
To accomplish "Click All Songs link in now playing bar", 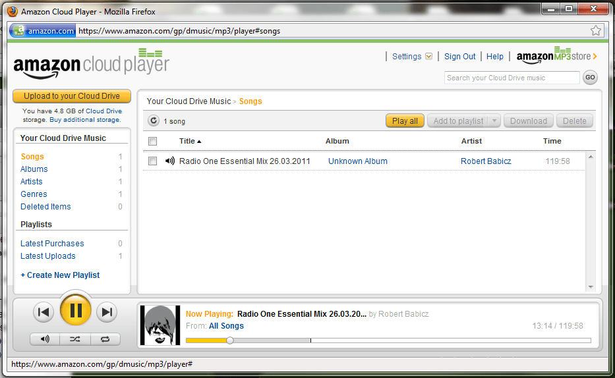I will [x=226, y=326].
